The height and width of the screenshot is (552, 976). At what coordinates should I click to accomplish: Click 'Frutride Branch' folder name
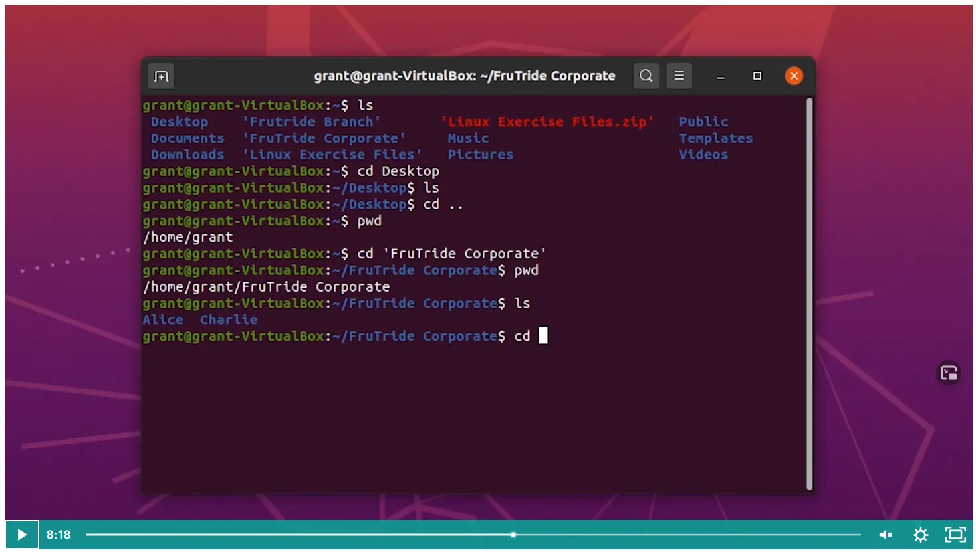click(x=311, y=122)
